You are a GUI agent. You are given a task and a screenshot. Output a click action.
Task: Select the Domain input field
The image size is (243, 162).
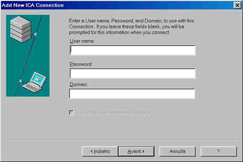click(x=132, y=94)
